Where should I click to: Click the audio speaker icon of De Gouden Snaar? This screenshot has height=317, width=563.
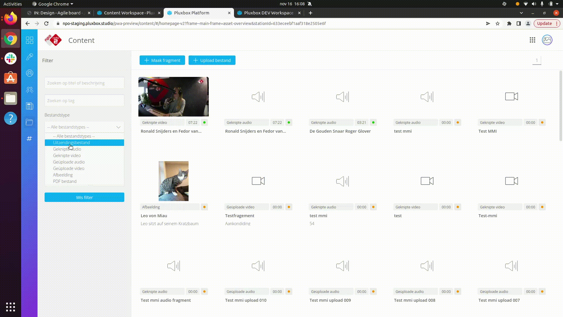click(x=342, y=97)
